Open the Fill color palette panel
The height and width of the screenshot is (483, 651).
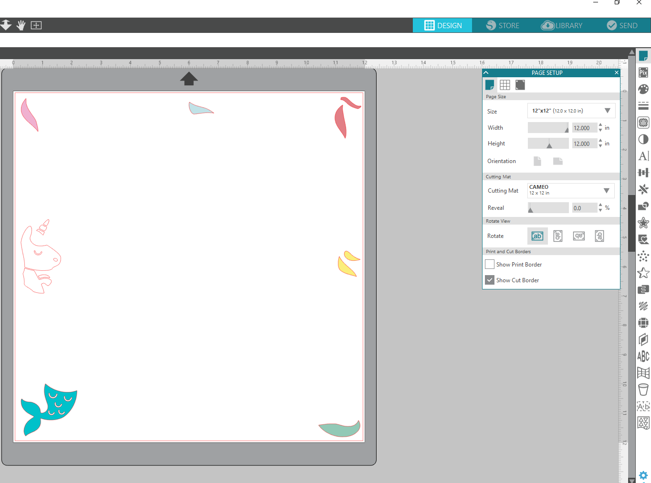coord(643,89)
